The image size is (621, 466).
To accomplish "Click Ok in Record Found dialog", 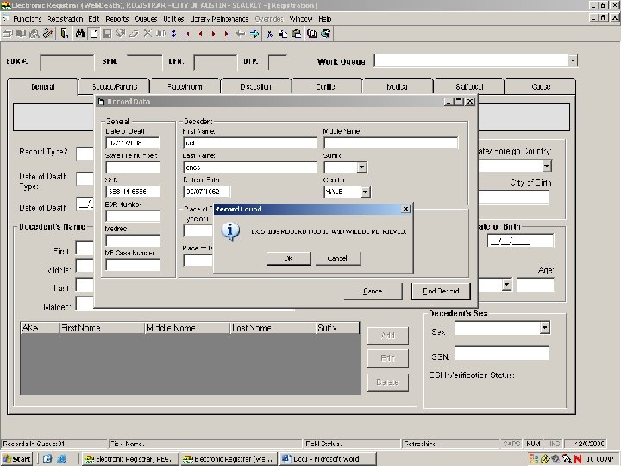I will (x=289, y=258).
